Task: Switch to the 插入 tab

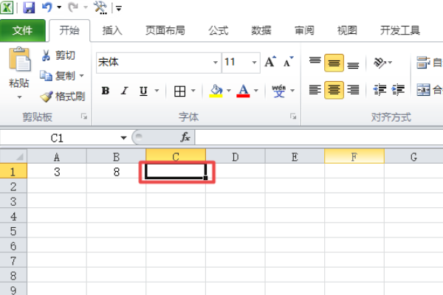Action: tap(112, 30)
